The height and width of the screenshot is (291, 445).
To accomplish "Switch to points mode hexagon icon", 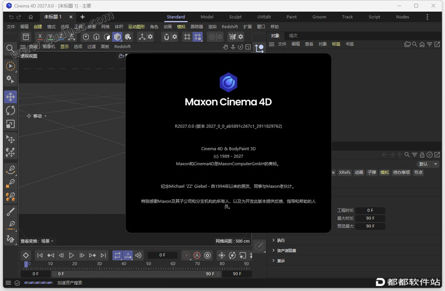I will (x=86, y=36).
